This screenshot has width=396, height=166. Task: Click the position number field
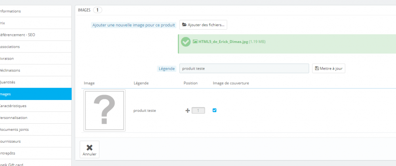198,111
